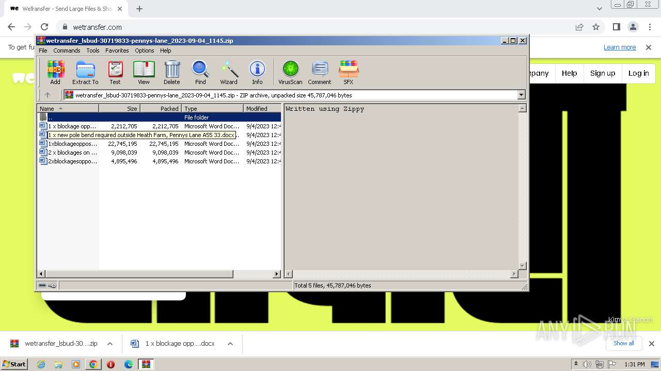Viewport: 661px width, 371px height.
Task: Bookmark page with star icon in Chrome
Action: (x=596, y=27)
